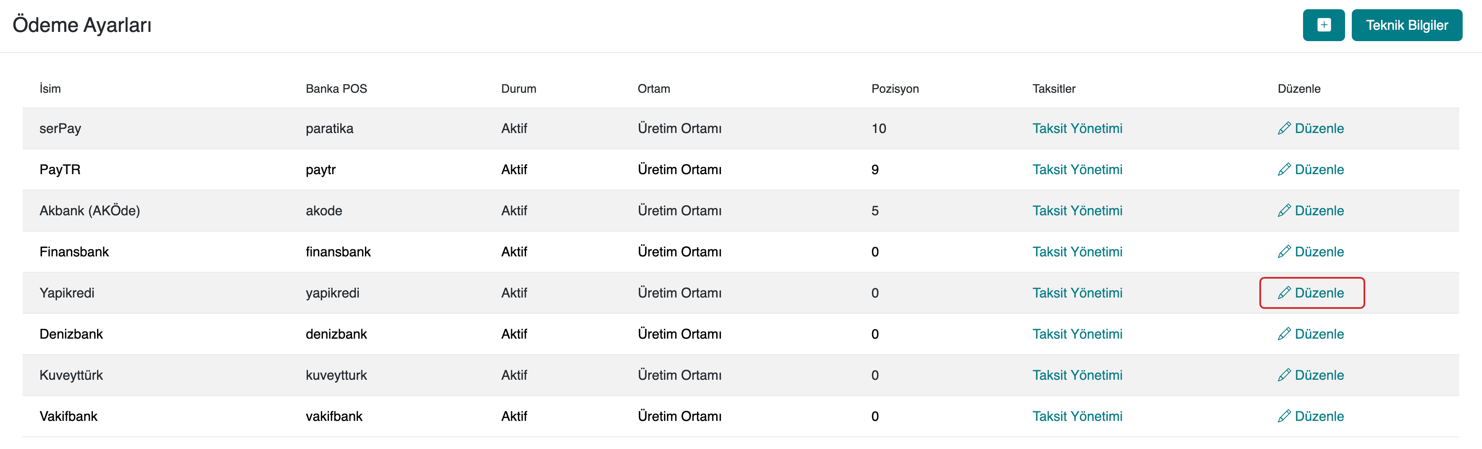Click the pencil edit icon for Vakifbank
The height and width of the screenshot is (449, 1482).
[x=1284, y=416]
